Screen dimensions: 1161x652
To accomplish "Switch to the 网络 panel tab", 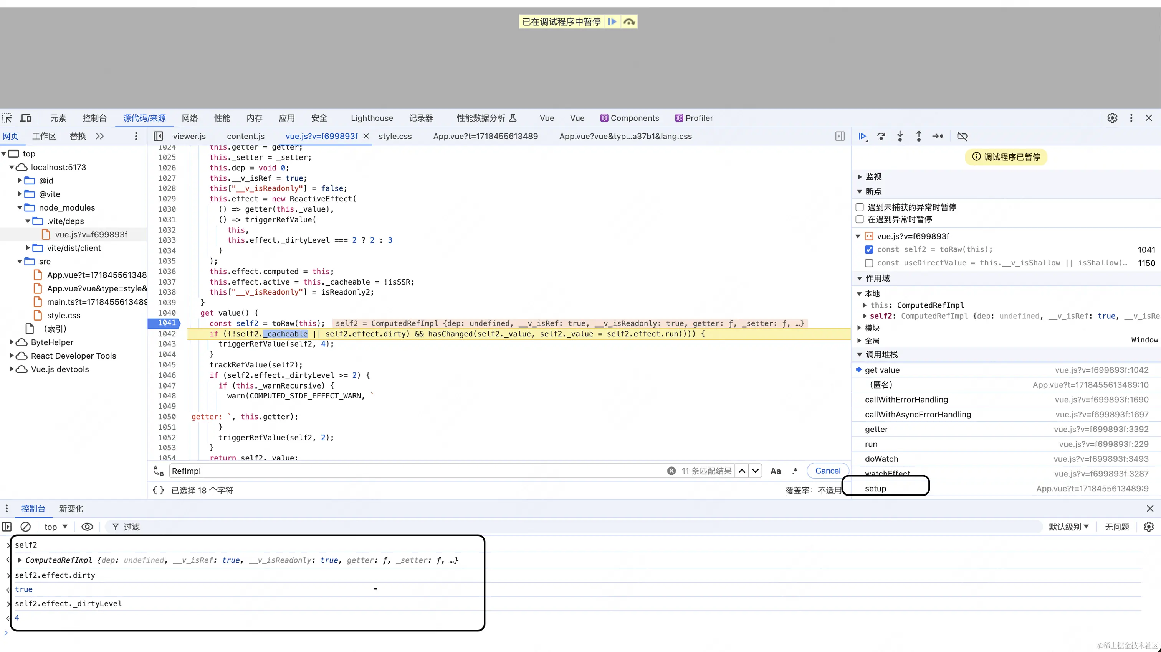I will click(x=190, y=118).
